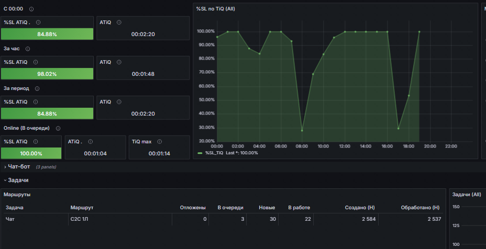The height and width of the screenshot is (249, 486).
Task: Click info icon on 'TiQ max' panel
Action: tap(159, 142)
